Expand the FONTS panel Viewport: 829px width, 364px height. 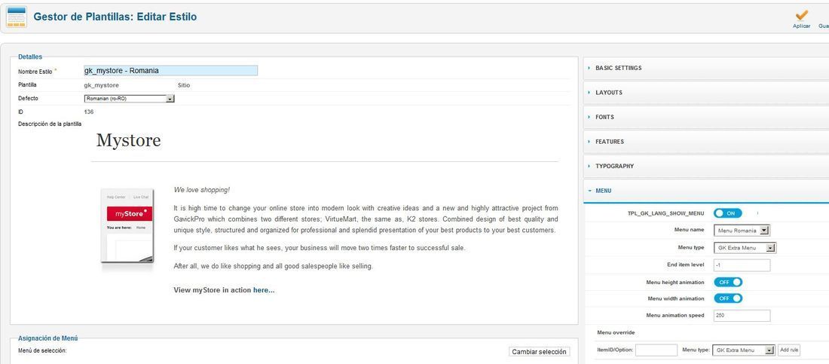coord(706,117)
